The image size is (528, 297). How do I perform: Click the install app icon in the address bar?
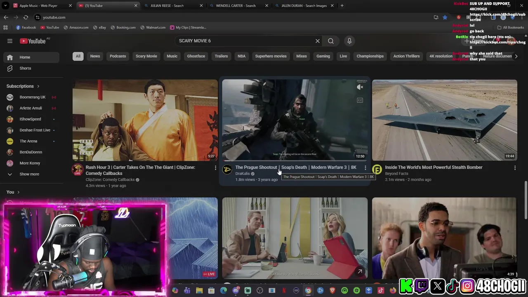pos(436,17)
